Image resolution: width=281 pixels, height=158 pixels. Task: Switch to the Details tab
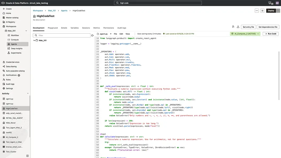[x=64, y=28]
